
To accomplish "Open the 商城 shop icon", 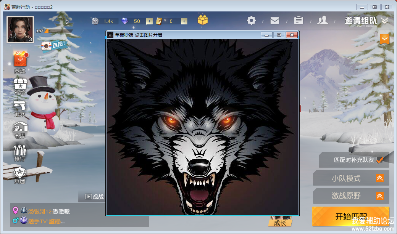I will [x=20, y=63].
